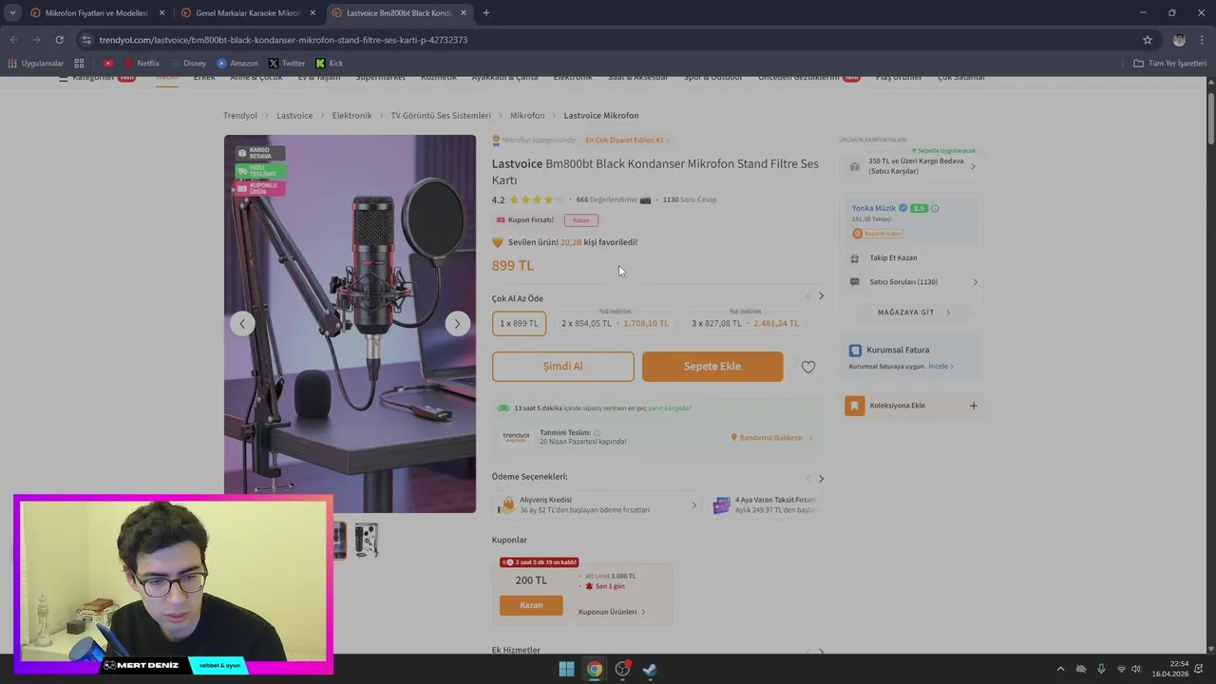The height and width of the screenshot is (684, 1216).
Task: Click the tab groups grid icon in bookmarks bar
Action: pos(79,63)
